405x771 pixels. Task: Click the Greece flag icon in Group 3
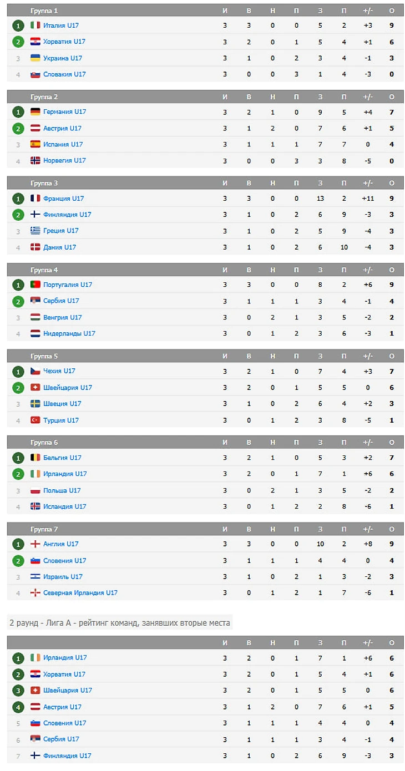(36, 231)
